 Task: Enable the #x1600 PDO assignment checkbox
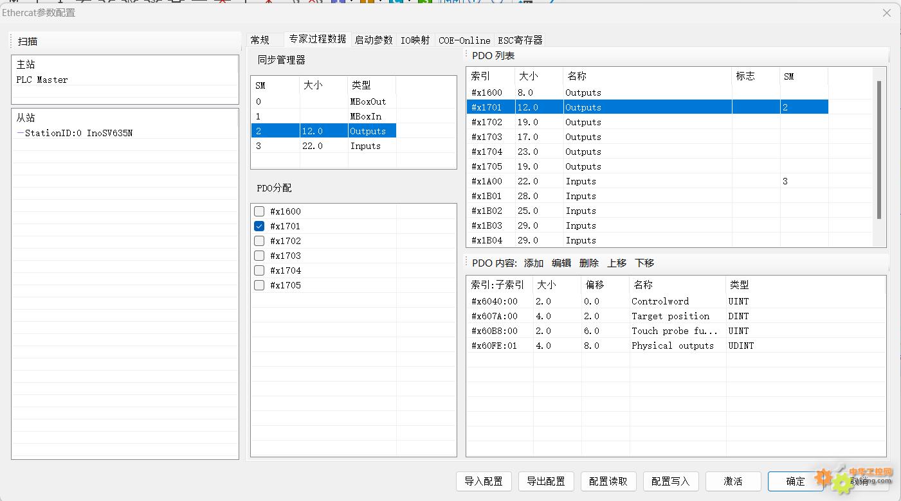[259, 211]
